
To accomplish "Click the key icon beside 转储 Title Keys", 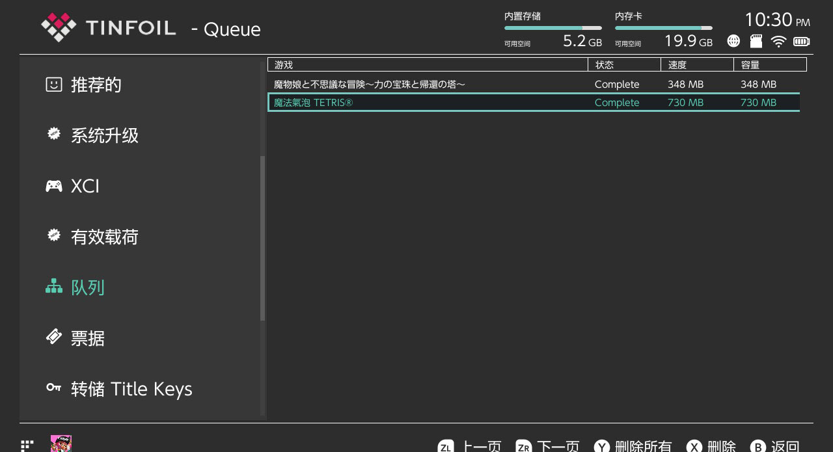I will pyautogui.click(x=54, y=388).
